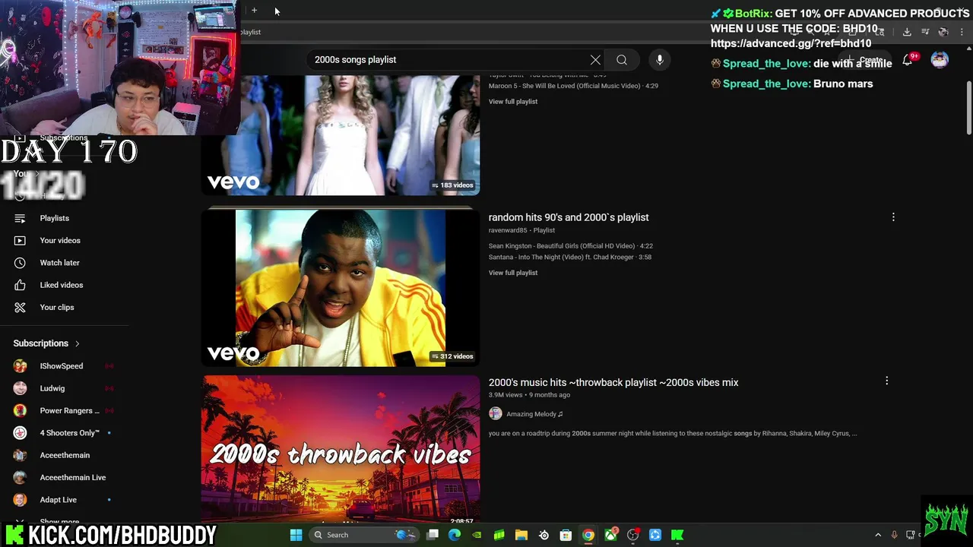This screenshot has width=973, height=547.
Task: Open a new browser tab
Action: click(254, 11)
